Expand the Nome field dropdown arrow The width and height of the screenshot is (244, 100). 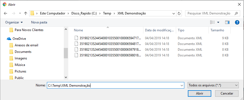182,85
